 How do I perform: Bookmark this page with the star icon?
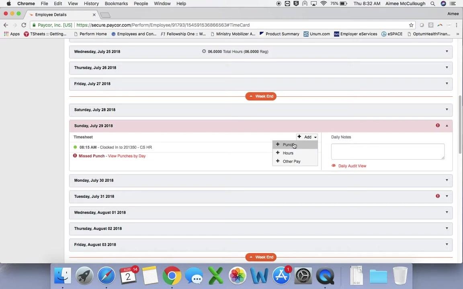[x=411, y=25]
